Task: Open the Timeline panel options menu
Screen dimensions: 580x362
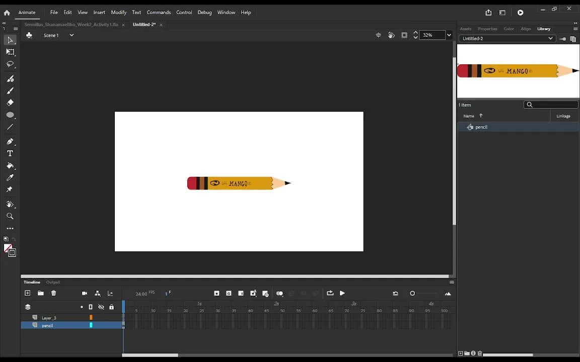Action: [452, 282]
